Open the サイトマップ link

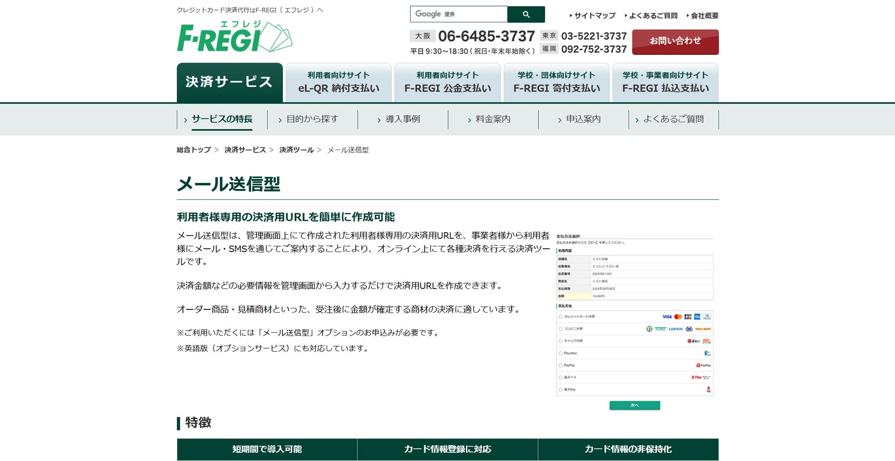(595, 16)
